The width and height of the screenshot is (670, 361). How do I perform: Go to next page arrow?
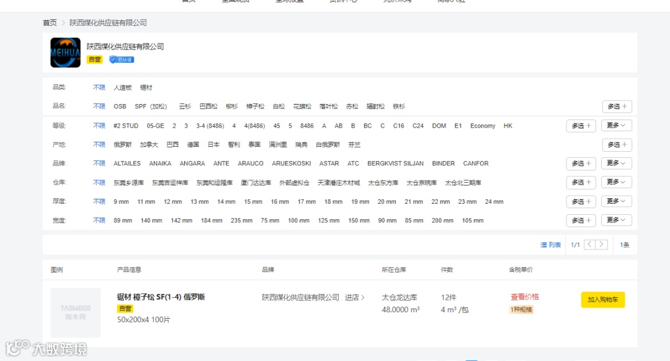click(x=602, y=245)
